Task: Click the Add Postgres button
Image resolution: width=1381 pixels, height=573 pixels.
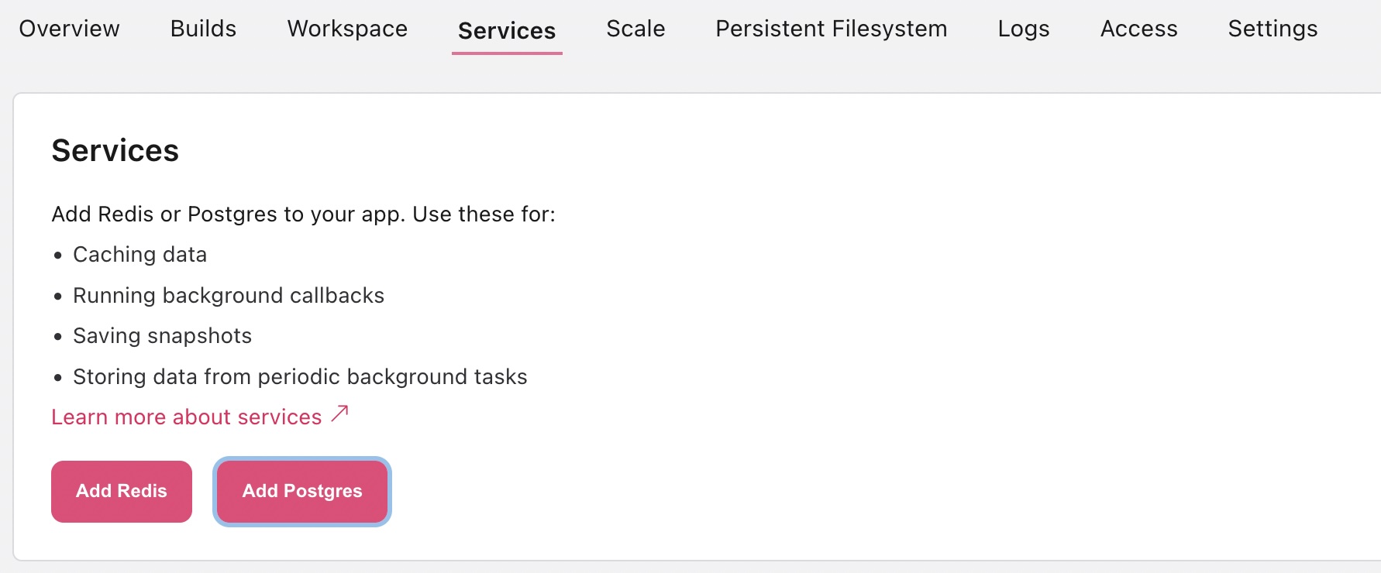Action: click(x=301, y=491)
